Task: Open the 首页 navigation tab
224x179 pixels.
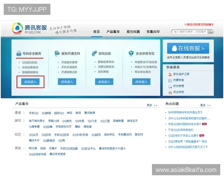Action: click(97, 32)
